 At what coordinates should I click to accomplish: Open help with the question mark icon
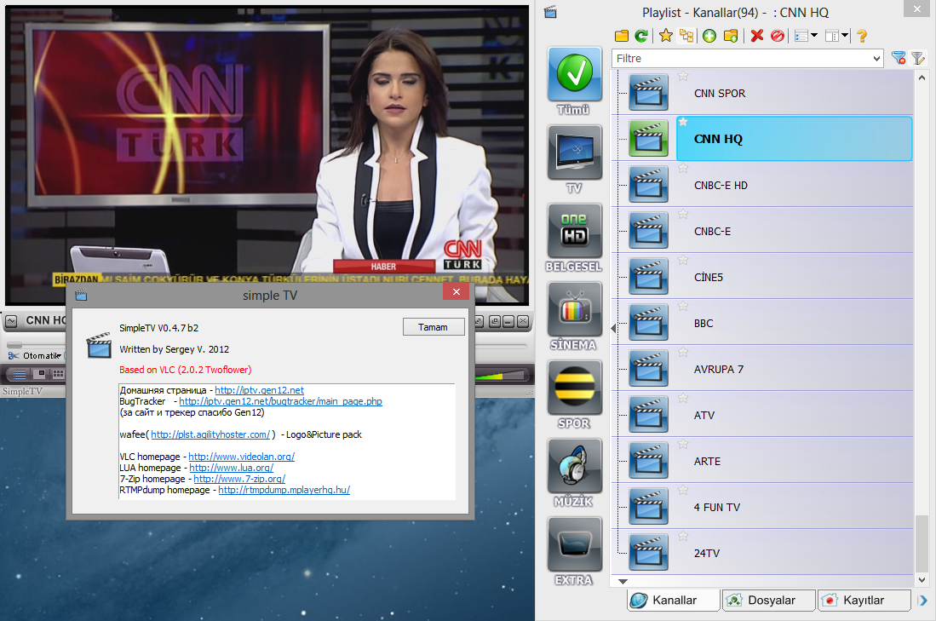click(x=861, y=36)
